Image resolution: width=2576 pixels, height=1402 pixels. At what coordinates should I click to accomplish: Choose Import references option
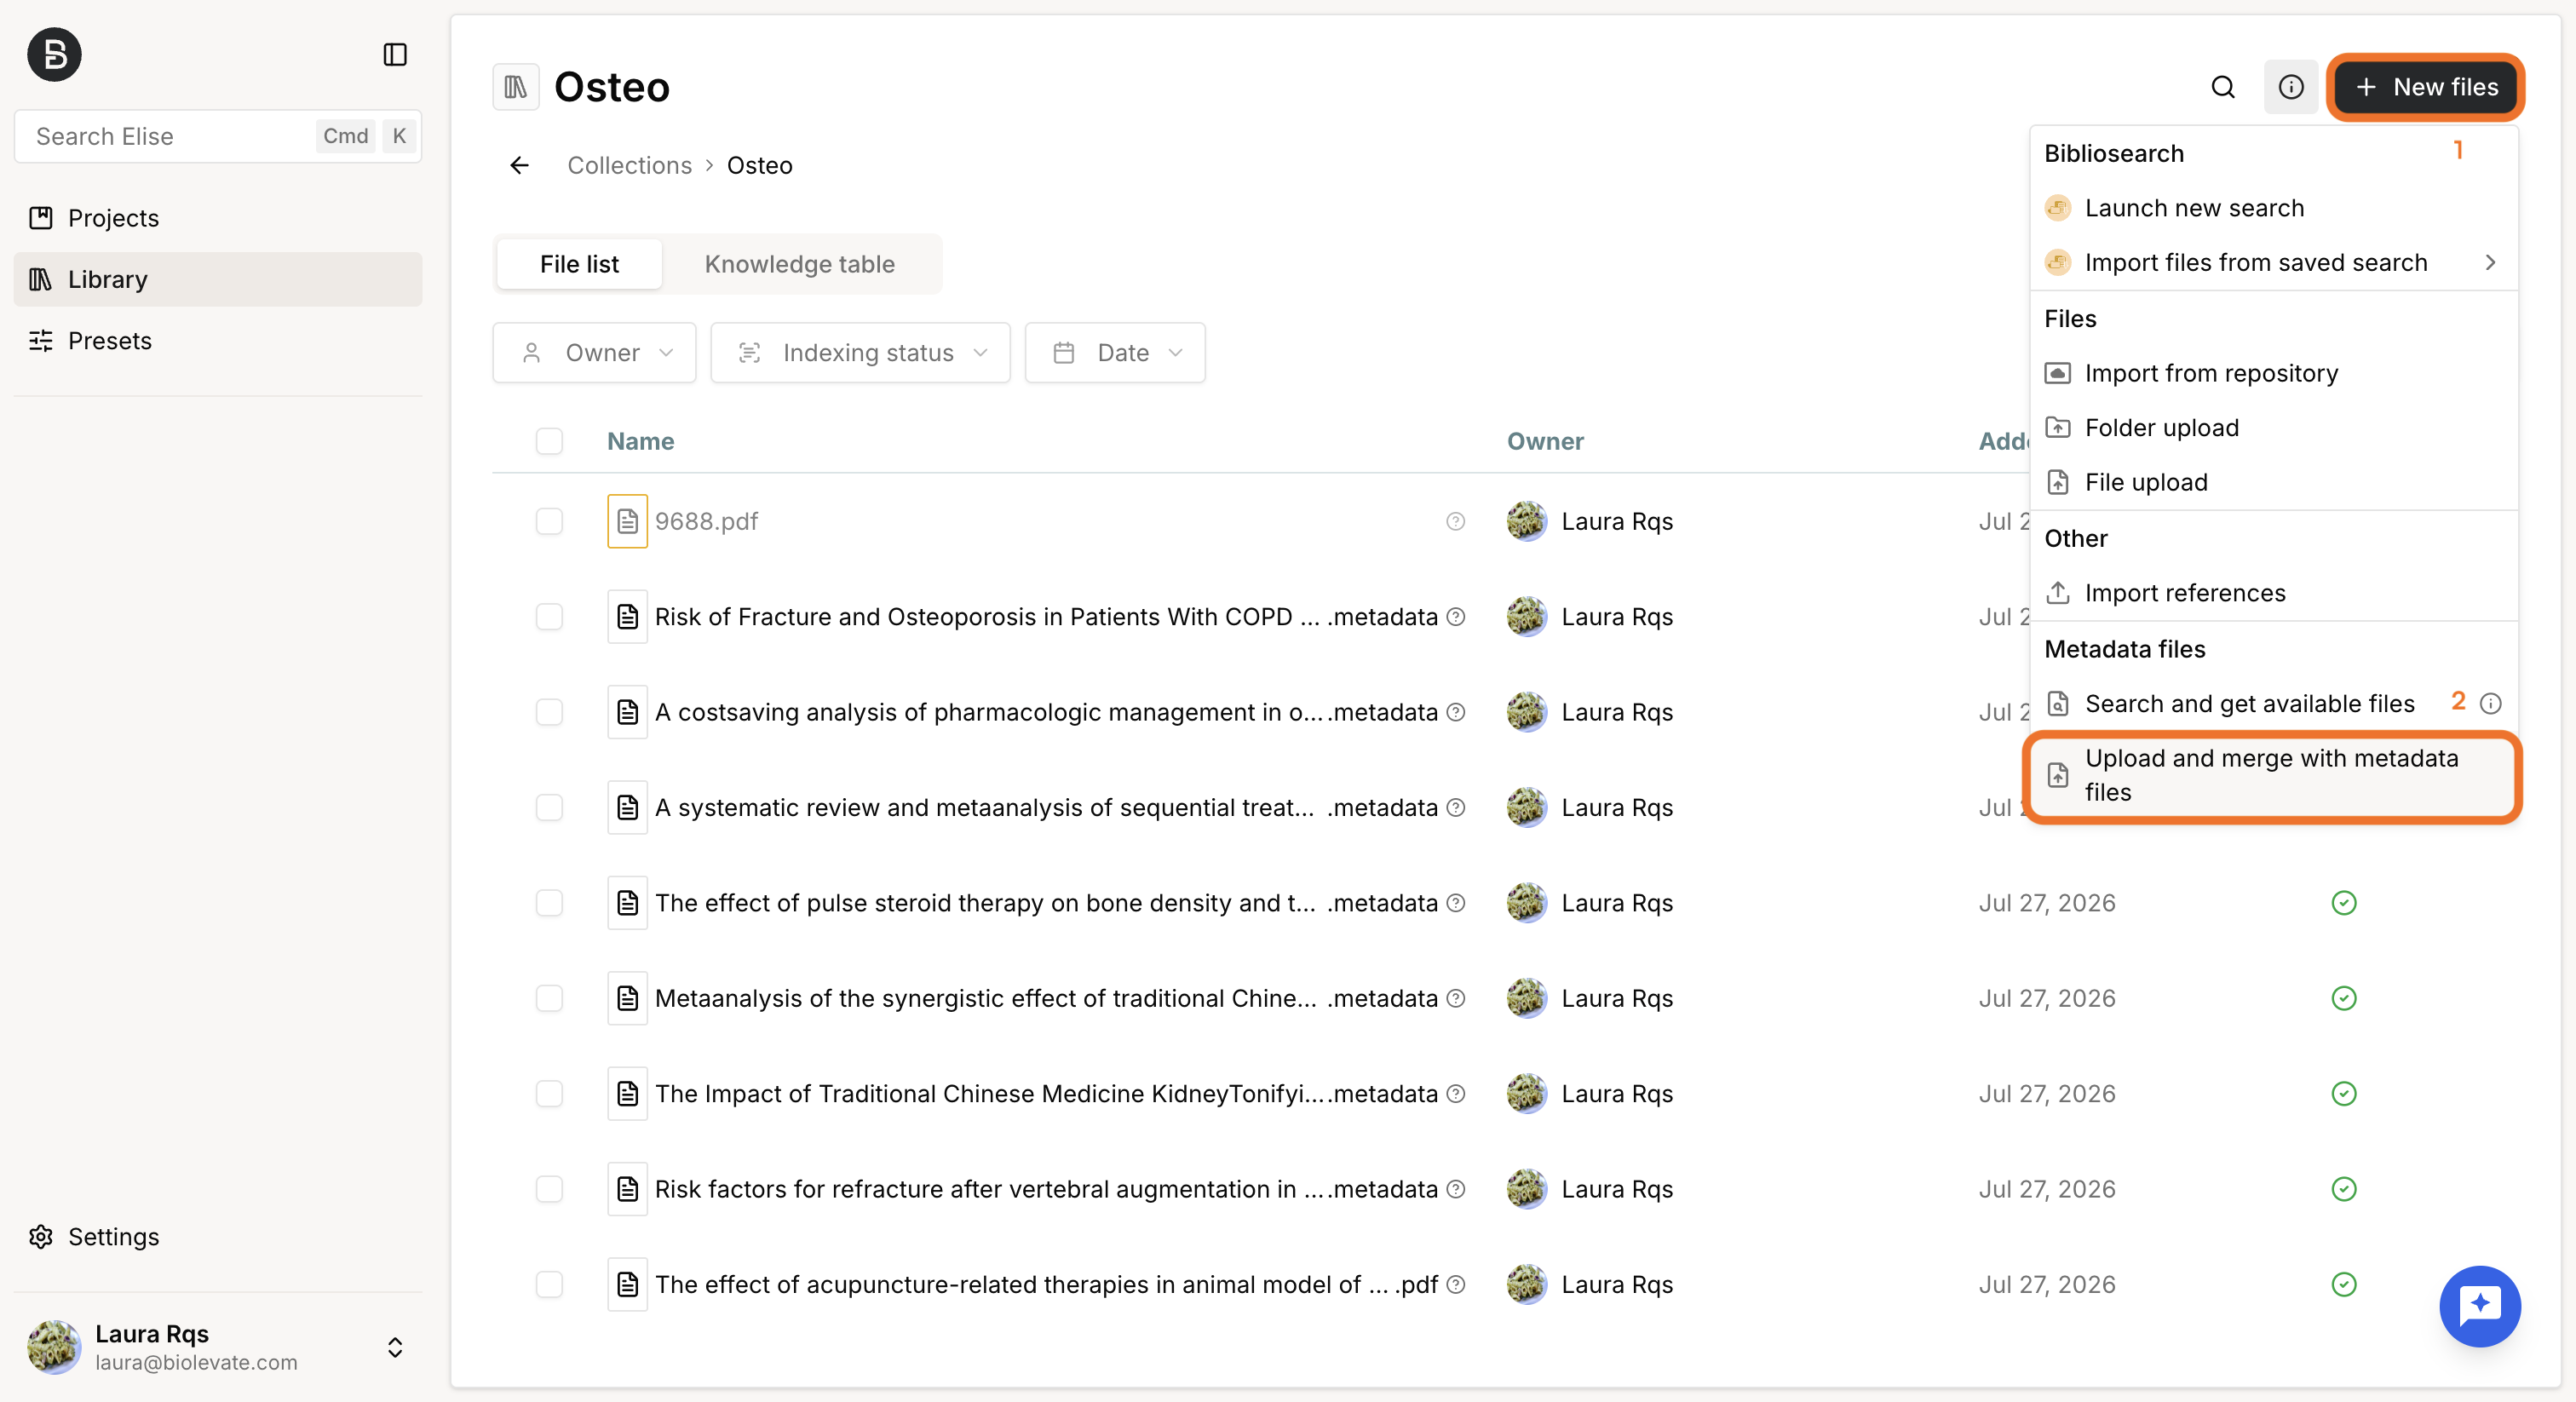[x=2272, y=593]
